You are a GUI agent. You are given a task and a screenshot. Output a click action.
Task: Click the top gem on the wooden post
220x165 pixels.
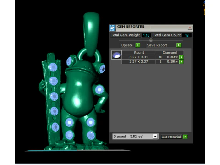pos(53,67)
